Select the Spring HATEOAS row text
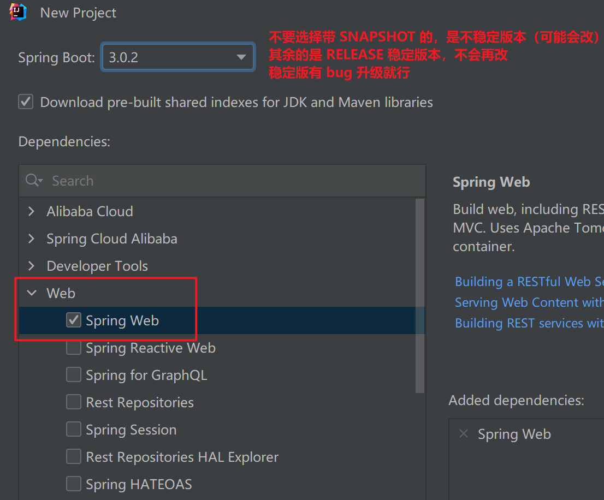The height and width of the screenshot is (500, 604). click(x=139, y=485)
